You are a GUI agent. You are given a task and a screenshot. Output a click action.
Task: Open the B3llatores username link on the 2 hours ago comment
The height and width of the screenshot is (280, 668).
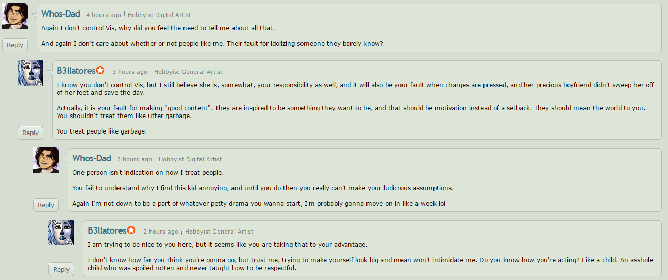coord(107,230)
